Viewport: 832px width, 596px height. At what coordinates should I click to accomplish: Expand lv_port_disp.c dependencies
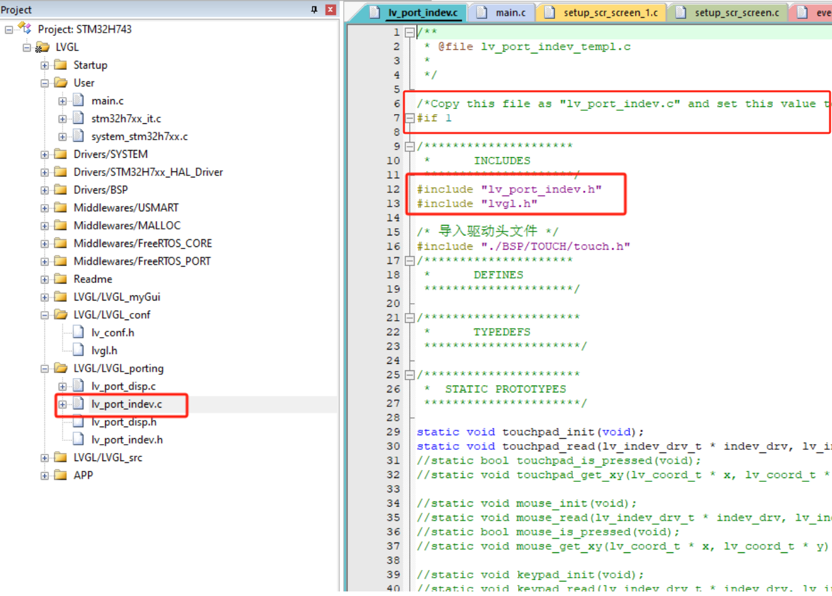(x=63, y=386)
